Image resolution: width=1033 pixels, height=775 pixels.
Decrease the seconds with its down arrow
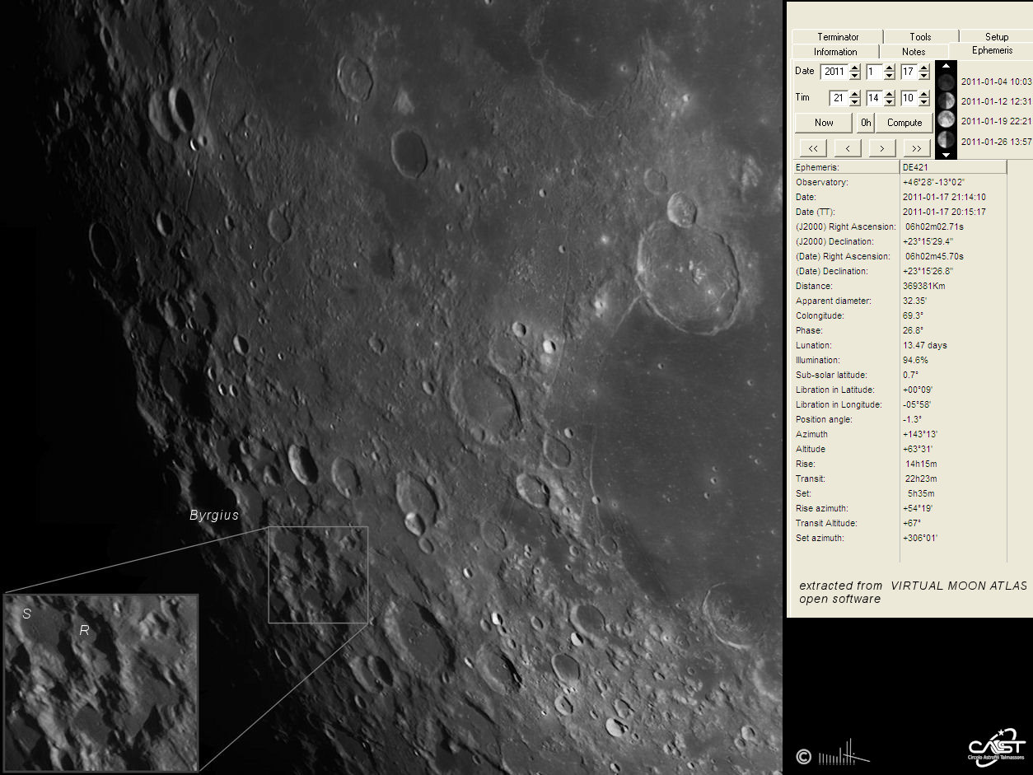point(923,102)
